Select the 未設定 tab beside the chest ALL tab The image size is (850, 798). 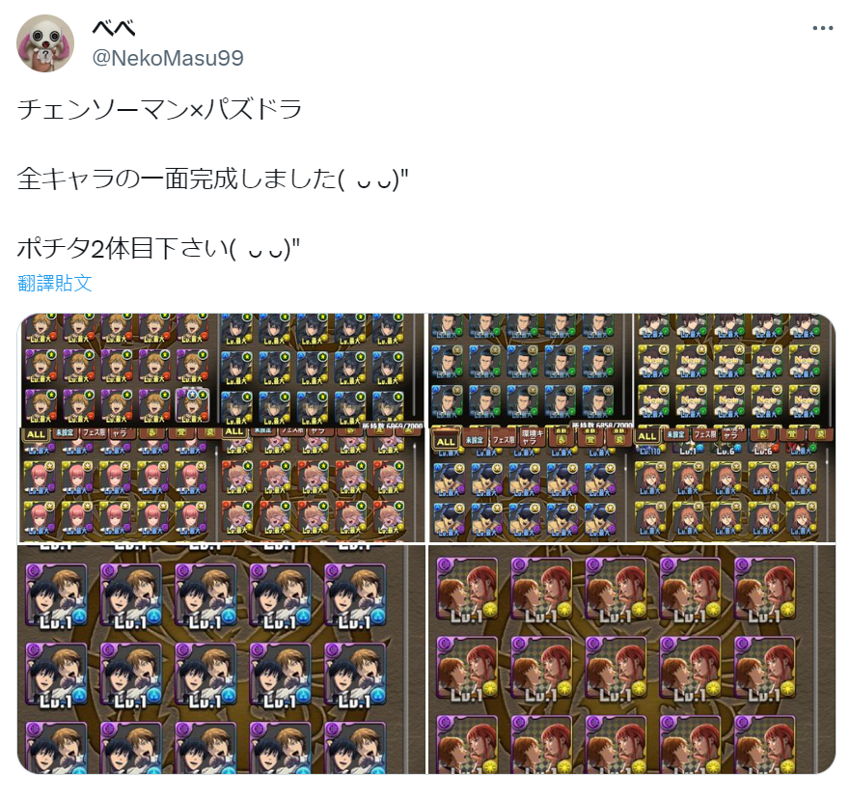(475, 440)
